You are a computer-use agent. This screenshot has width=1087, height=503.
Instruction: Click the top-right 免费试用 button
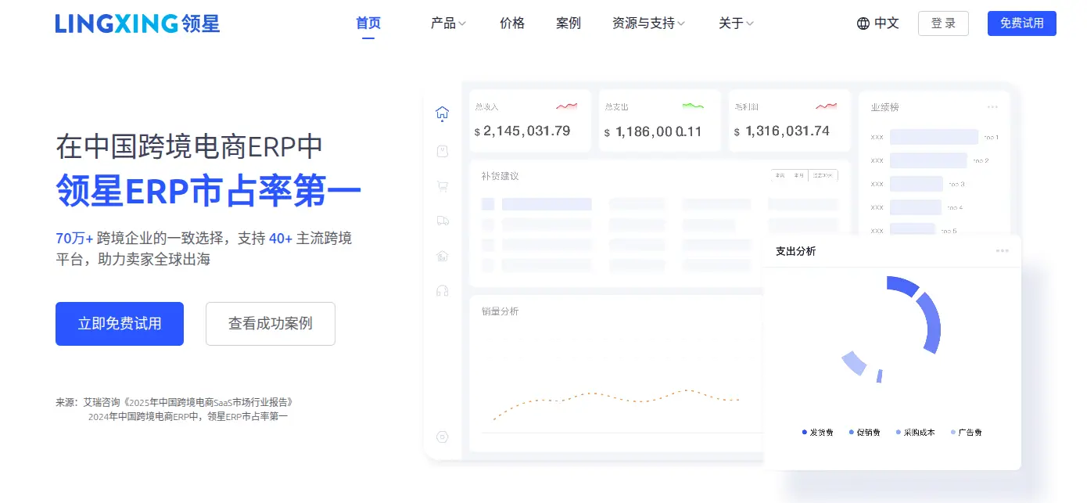tap(1021, 23)
